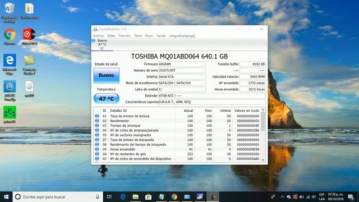The height and width of the screenshot is (202, 359).
Task: Open the Action Center notifications icon
Action: (x=351, y=197)
